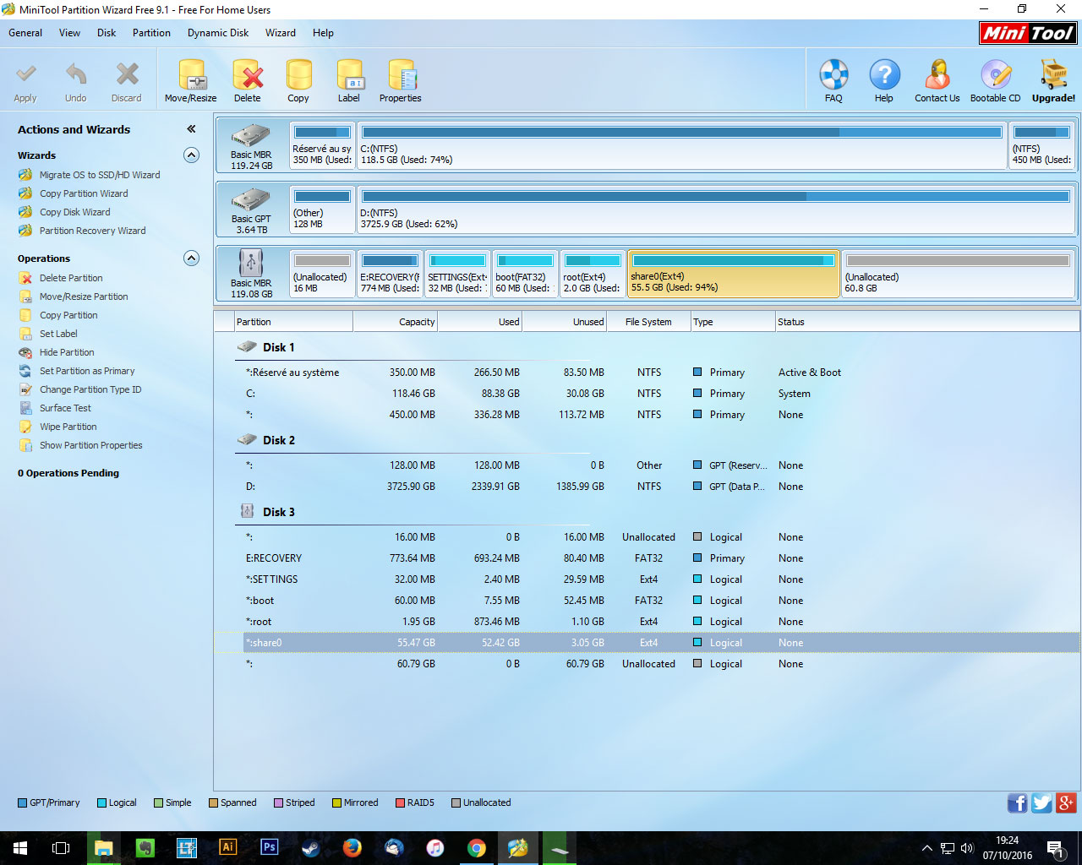Select D:(NTFS) partition bar on Disk 2
1082x865 pixels.
(x=716, y=209)
